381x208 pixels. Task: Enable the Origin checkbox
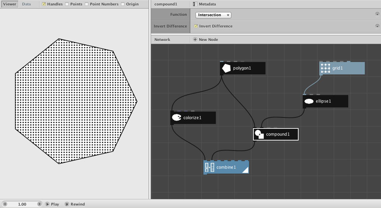123,4
